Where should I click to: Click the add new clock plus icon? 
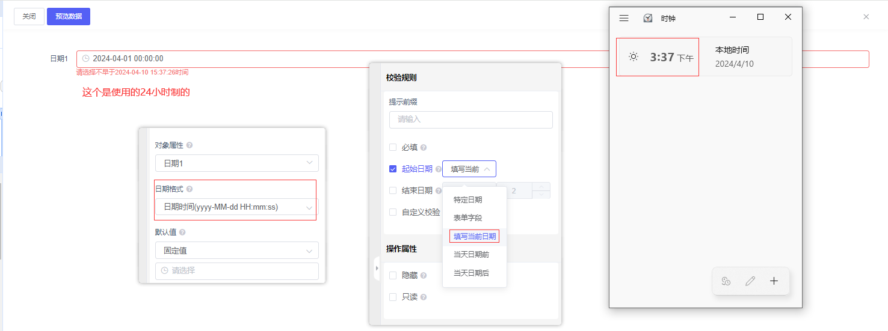pyautogui.click(x=774, y=281)
